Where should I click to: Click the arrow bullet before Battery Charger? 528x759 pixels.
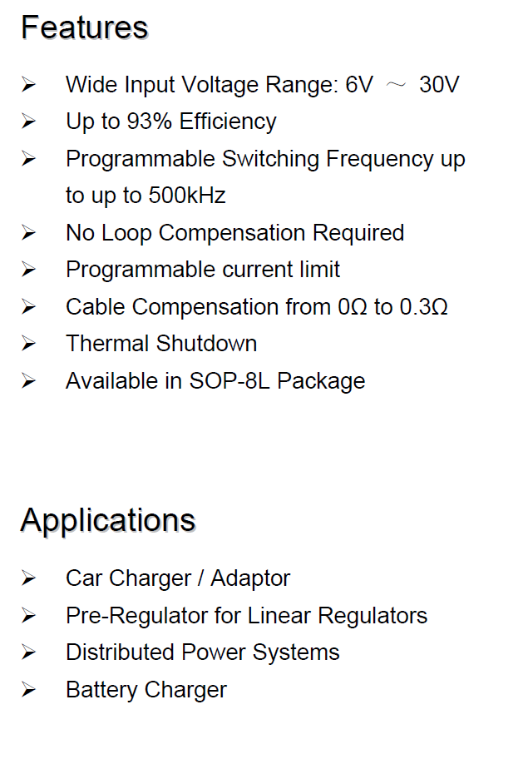coord(29,690)
